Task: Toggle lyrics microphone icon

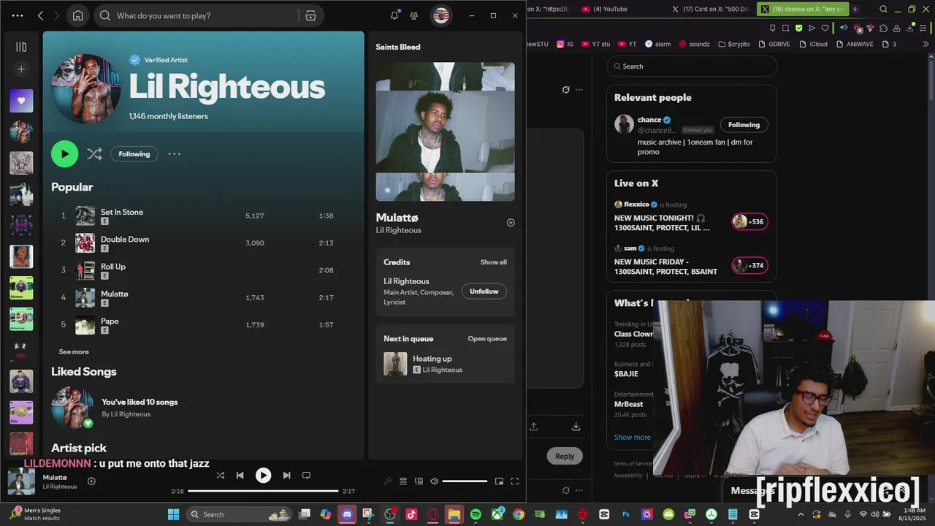Action: 387,481
